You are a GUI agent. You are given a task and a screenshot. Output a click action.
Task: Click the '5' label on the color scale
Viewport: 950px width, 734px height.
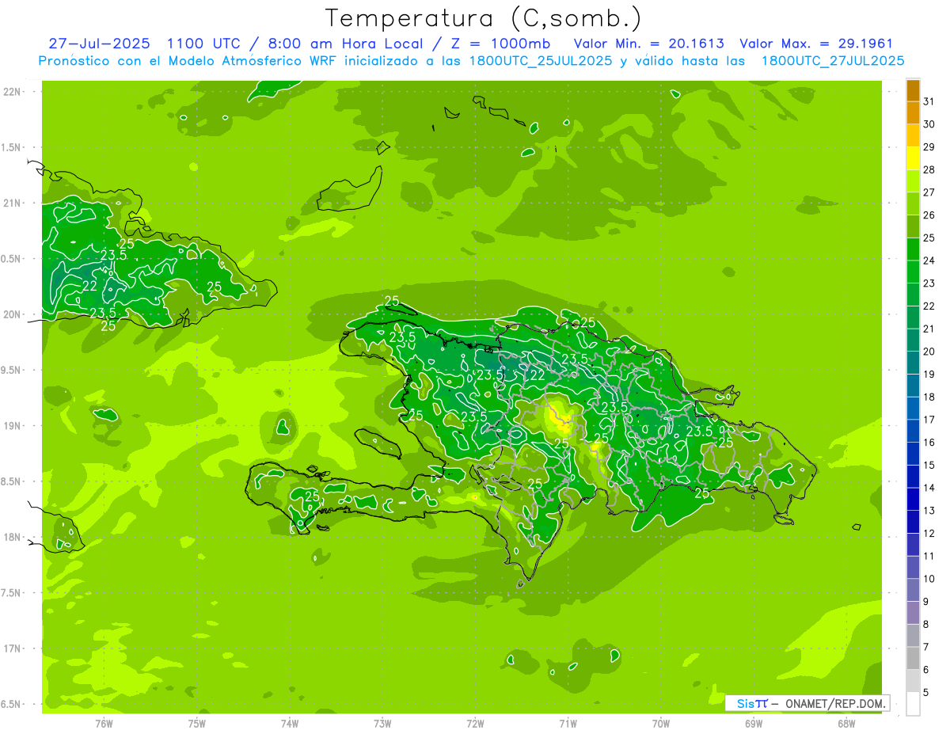click(927, 693)
